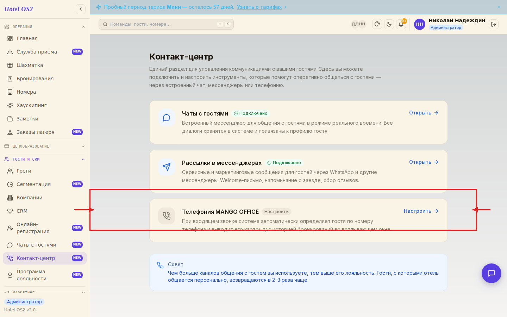The image size is (507, 317).
Task: Open Программа лояльности page
Action: tap(45, 275)
